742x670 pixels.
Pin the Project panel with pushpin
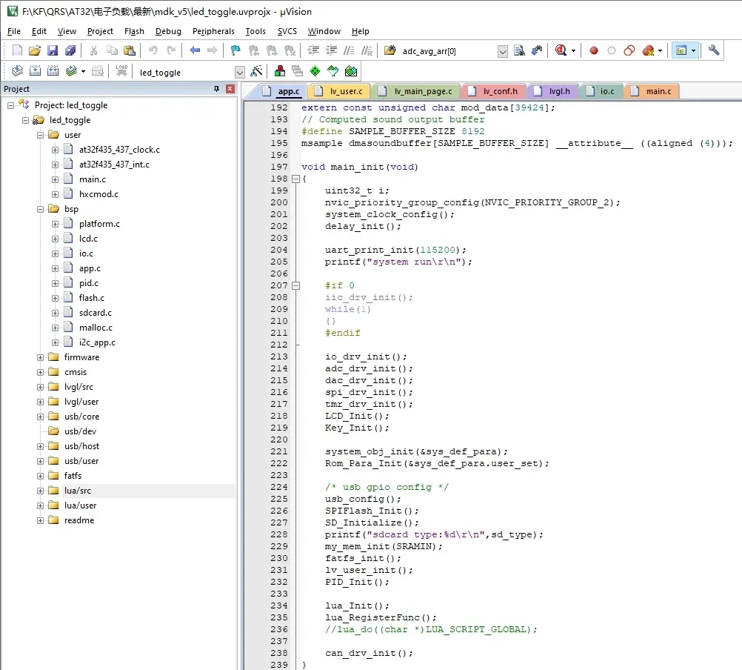pyautogui.click(x=217, y=88)
